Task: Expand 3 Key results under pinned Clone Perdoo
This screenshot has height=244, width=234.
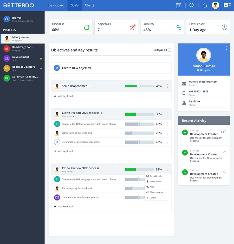Action: 68,117
